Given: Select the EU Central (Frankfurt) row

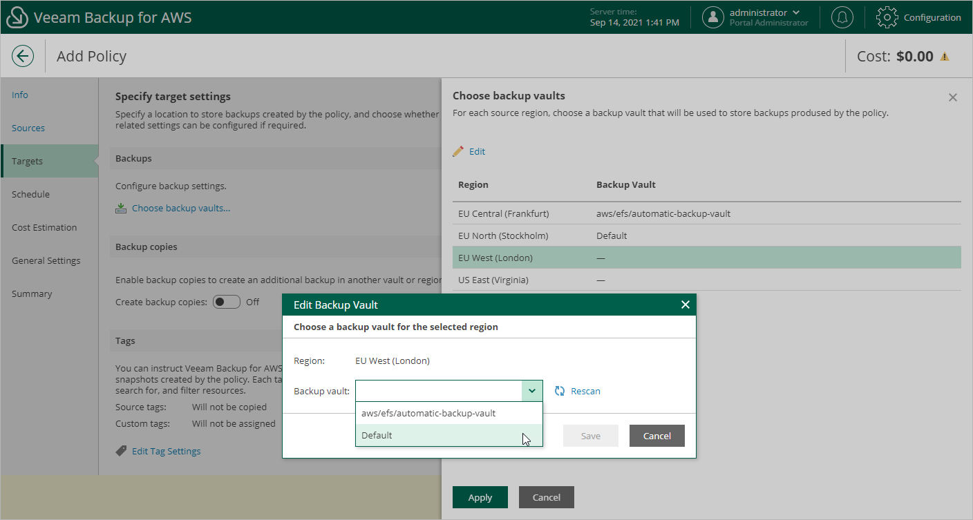Looking at the screenshot, I should click(x=707, y=213).
